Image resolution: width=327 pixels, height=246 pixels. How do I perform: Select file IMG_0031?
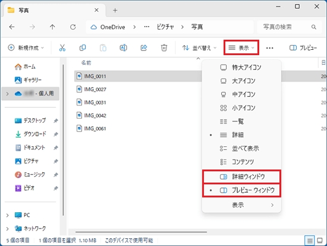pyautogui.click(x=95, y=103)
